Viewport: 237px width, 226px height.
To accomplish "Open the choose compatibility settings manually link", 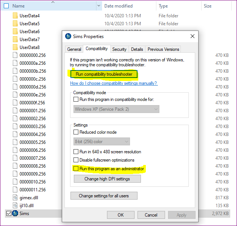I will click(x=113, y=83).
